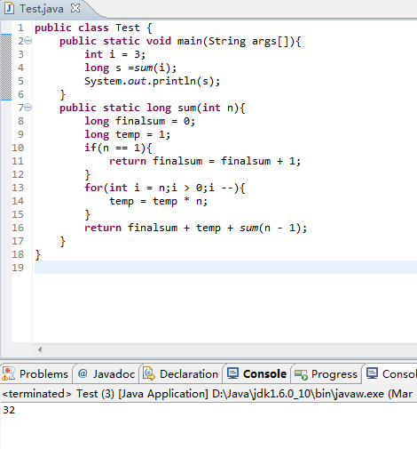Collapse the sum method fold marker
The height and width of the screenshot is (449, 417).
click(x=28, y=107)
